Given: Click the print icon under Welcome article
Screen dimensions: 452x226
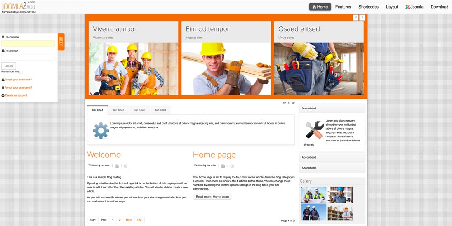Looking at the screenshot, I should tap(117, 166).
